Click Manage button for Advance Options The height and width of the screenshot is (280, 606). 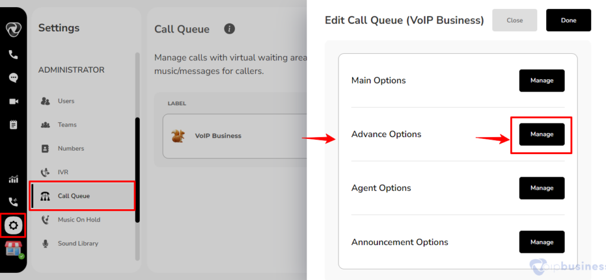[x=542, y=134]
